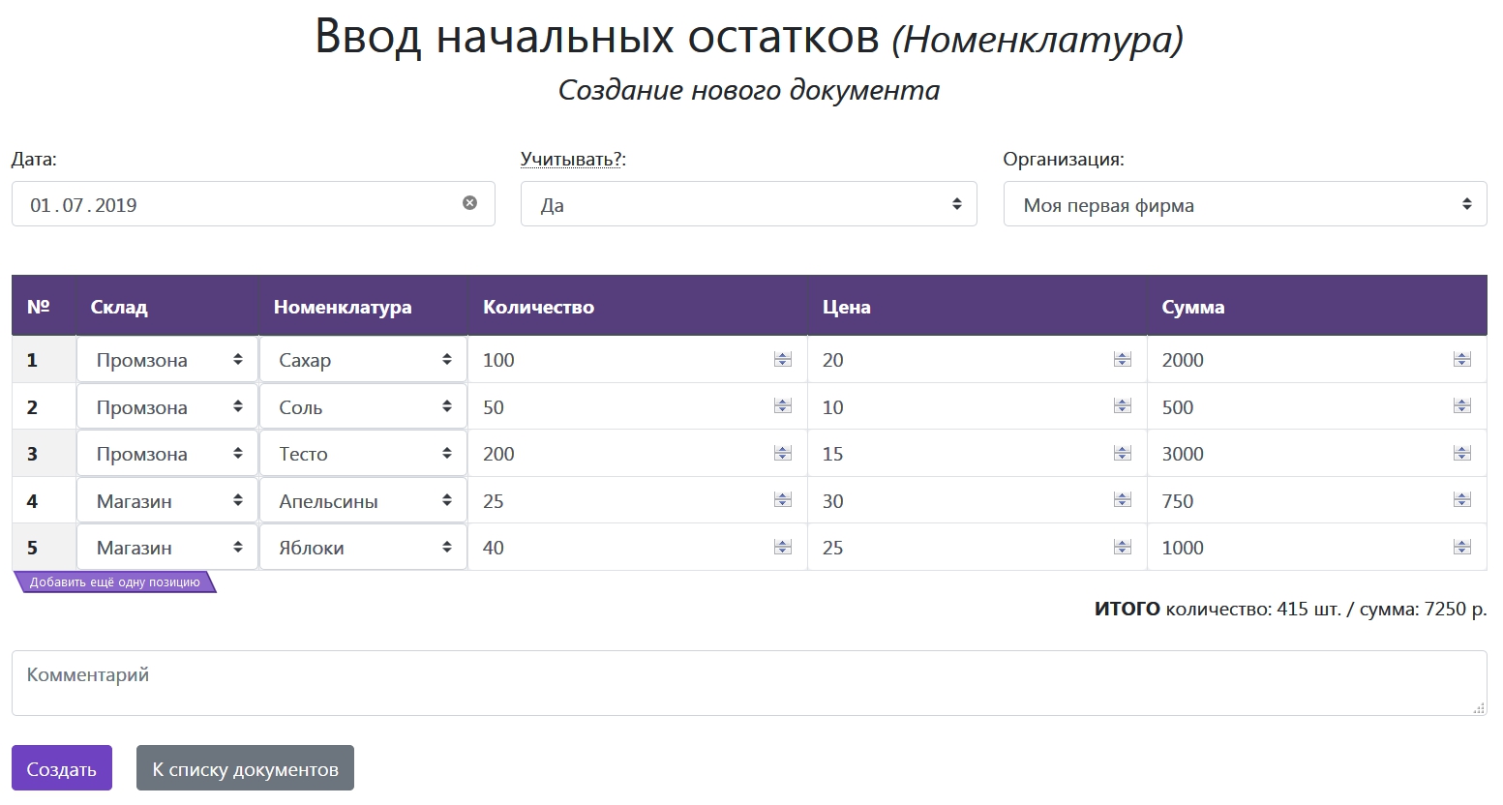Viewport: 1503px width, 805px height.
Task: Open the Организация dropdown
Action: click(1244, 205)
